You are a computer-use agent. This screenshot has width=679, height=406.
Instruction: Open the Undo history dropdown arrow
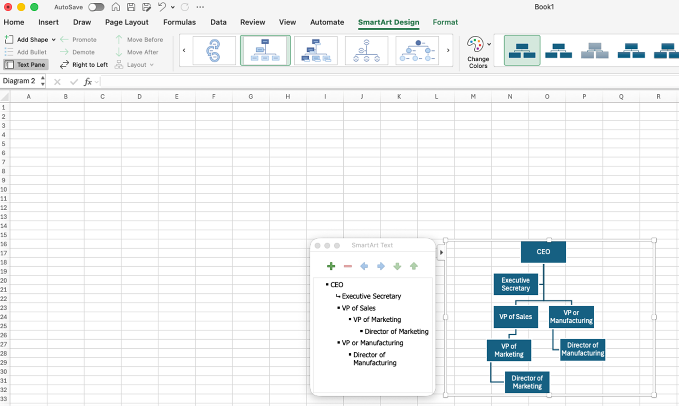click(x=173, y=7)
